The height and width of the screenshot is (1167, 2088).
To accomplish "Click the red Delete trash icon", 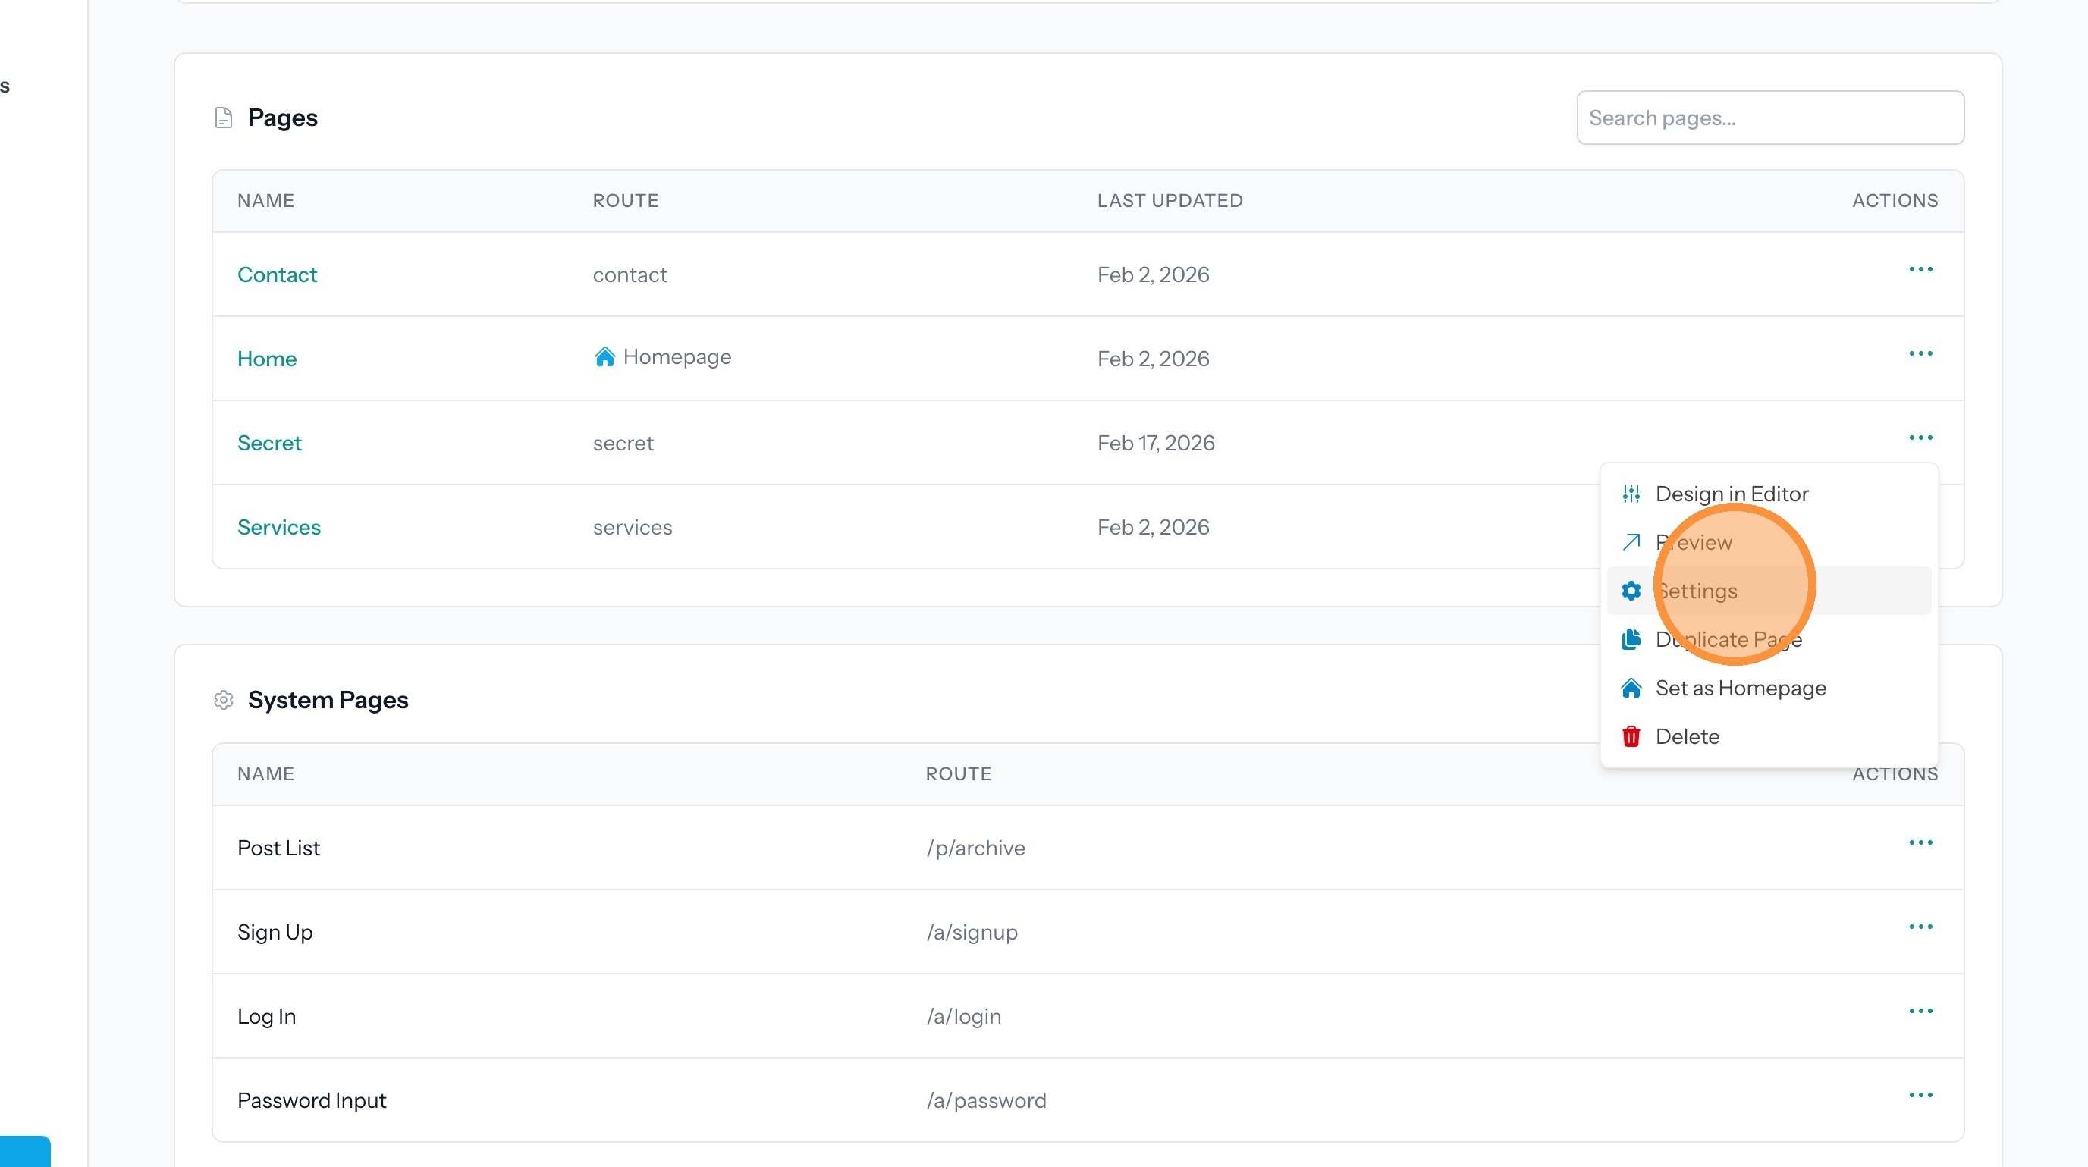I will [1631, 736].
